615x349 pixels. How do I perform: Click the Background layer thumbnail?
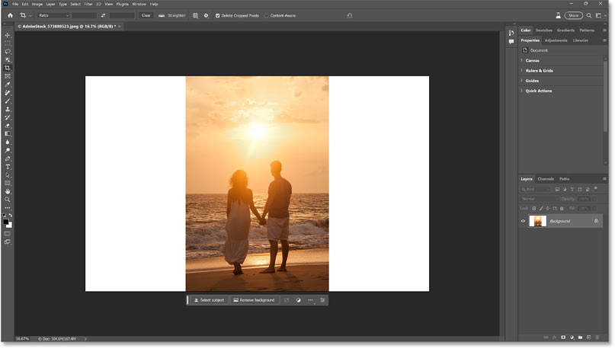537,221
